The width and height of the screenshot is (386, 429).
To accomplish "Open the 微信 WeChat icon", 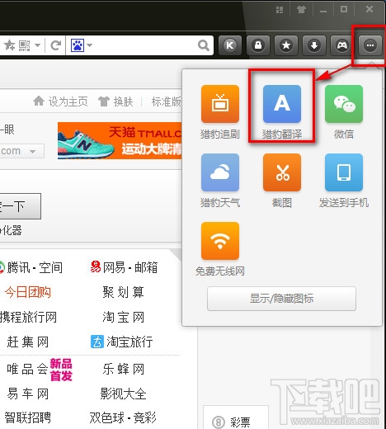I will pyautogui.click(x=344, y=104).
